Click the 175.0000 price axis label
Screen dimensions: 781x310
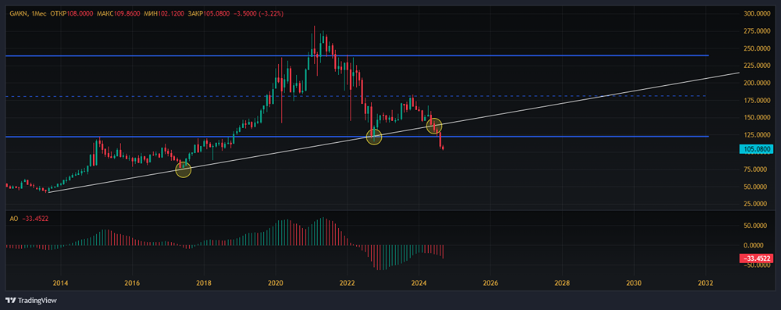(x=758, y=100)
